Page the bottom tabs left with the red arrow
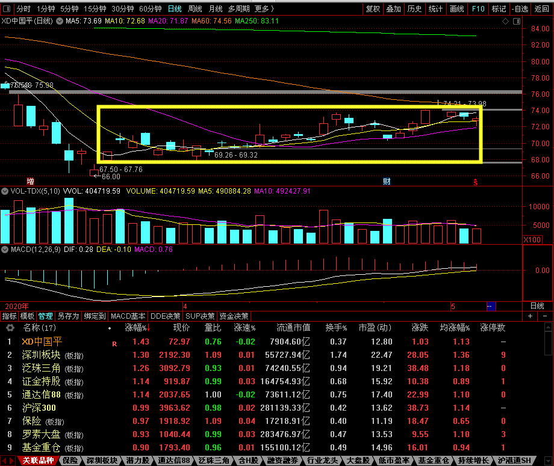Viewport: 554px width, 466px height. pyautogui.click(x=5, y=461)
